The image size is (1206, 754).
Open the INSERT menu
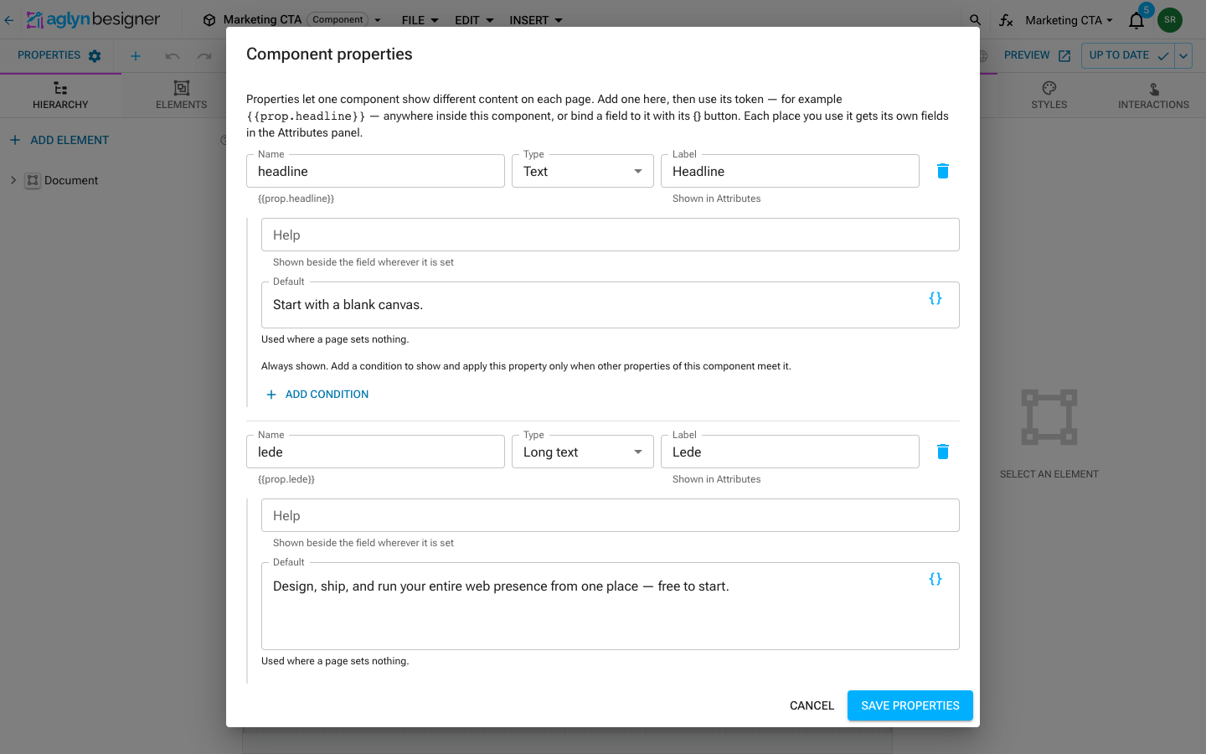[x=536, y=20]
